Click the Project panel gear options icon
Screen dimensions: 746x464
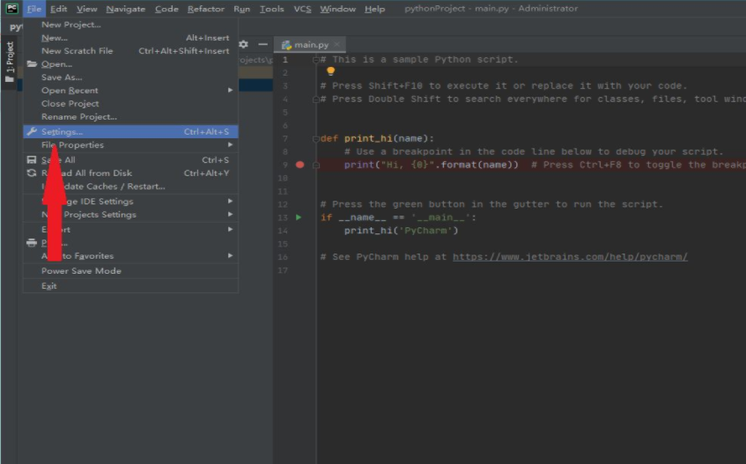coord(244,44)
